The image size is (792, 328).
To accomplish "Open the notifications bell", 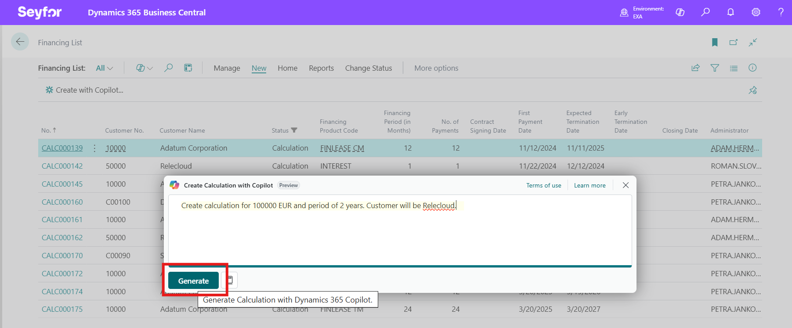I will click(731, 12).
